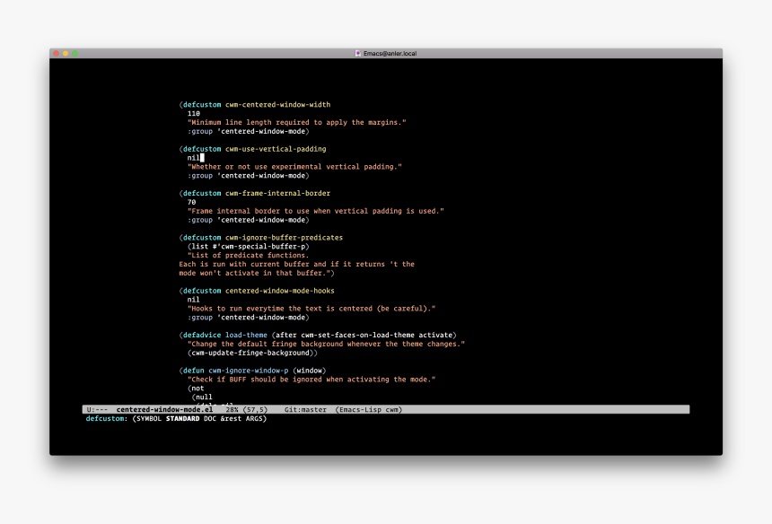Place cursor on cwm-ignore-buffer-predicates symbol
Viewport: 772px width, 524px height.
point(284,238)
